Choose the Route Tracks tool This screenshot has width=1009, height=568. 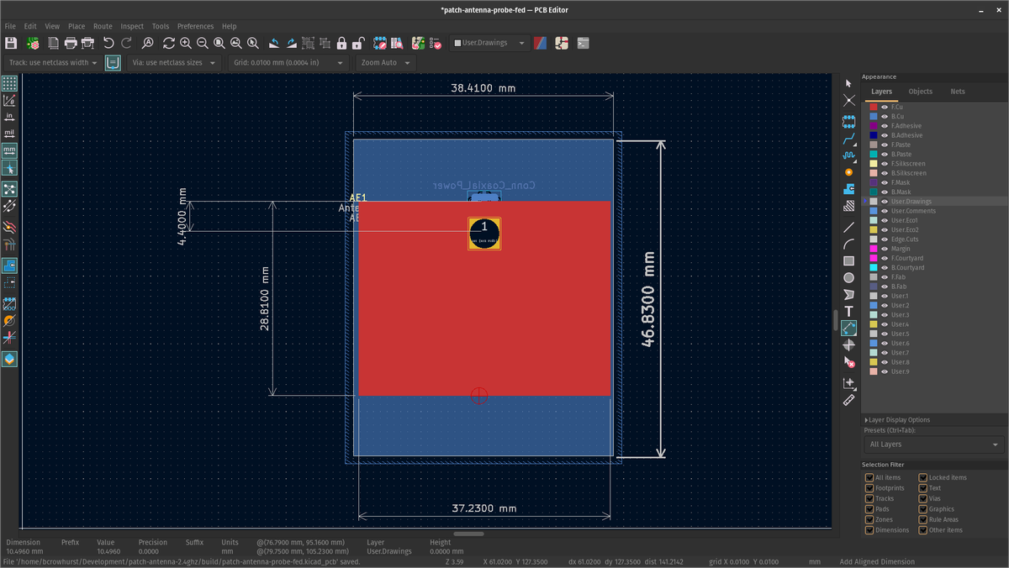[848, 139]
